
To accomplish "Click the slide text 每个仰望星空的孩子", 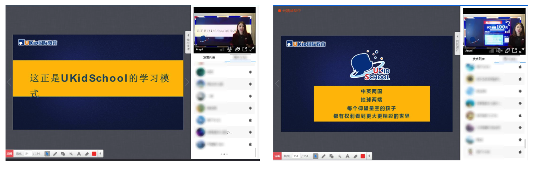I will [372, 108].
